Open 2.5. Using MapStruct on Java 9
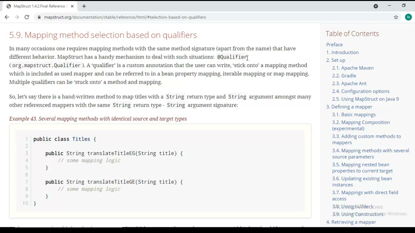 pos(365,99)
